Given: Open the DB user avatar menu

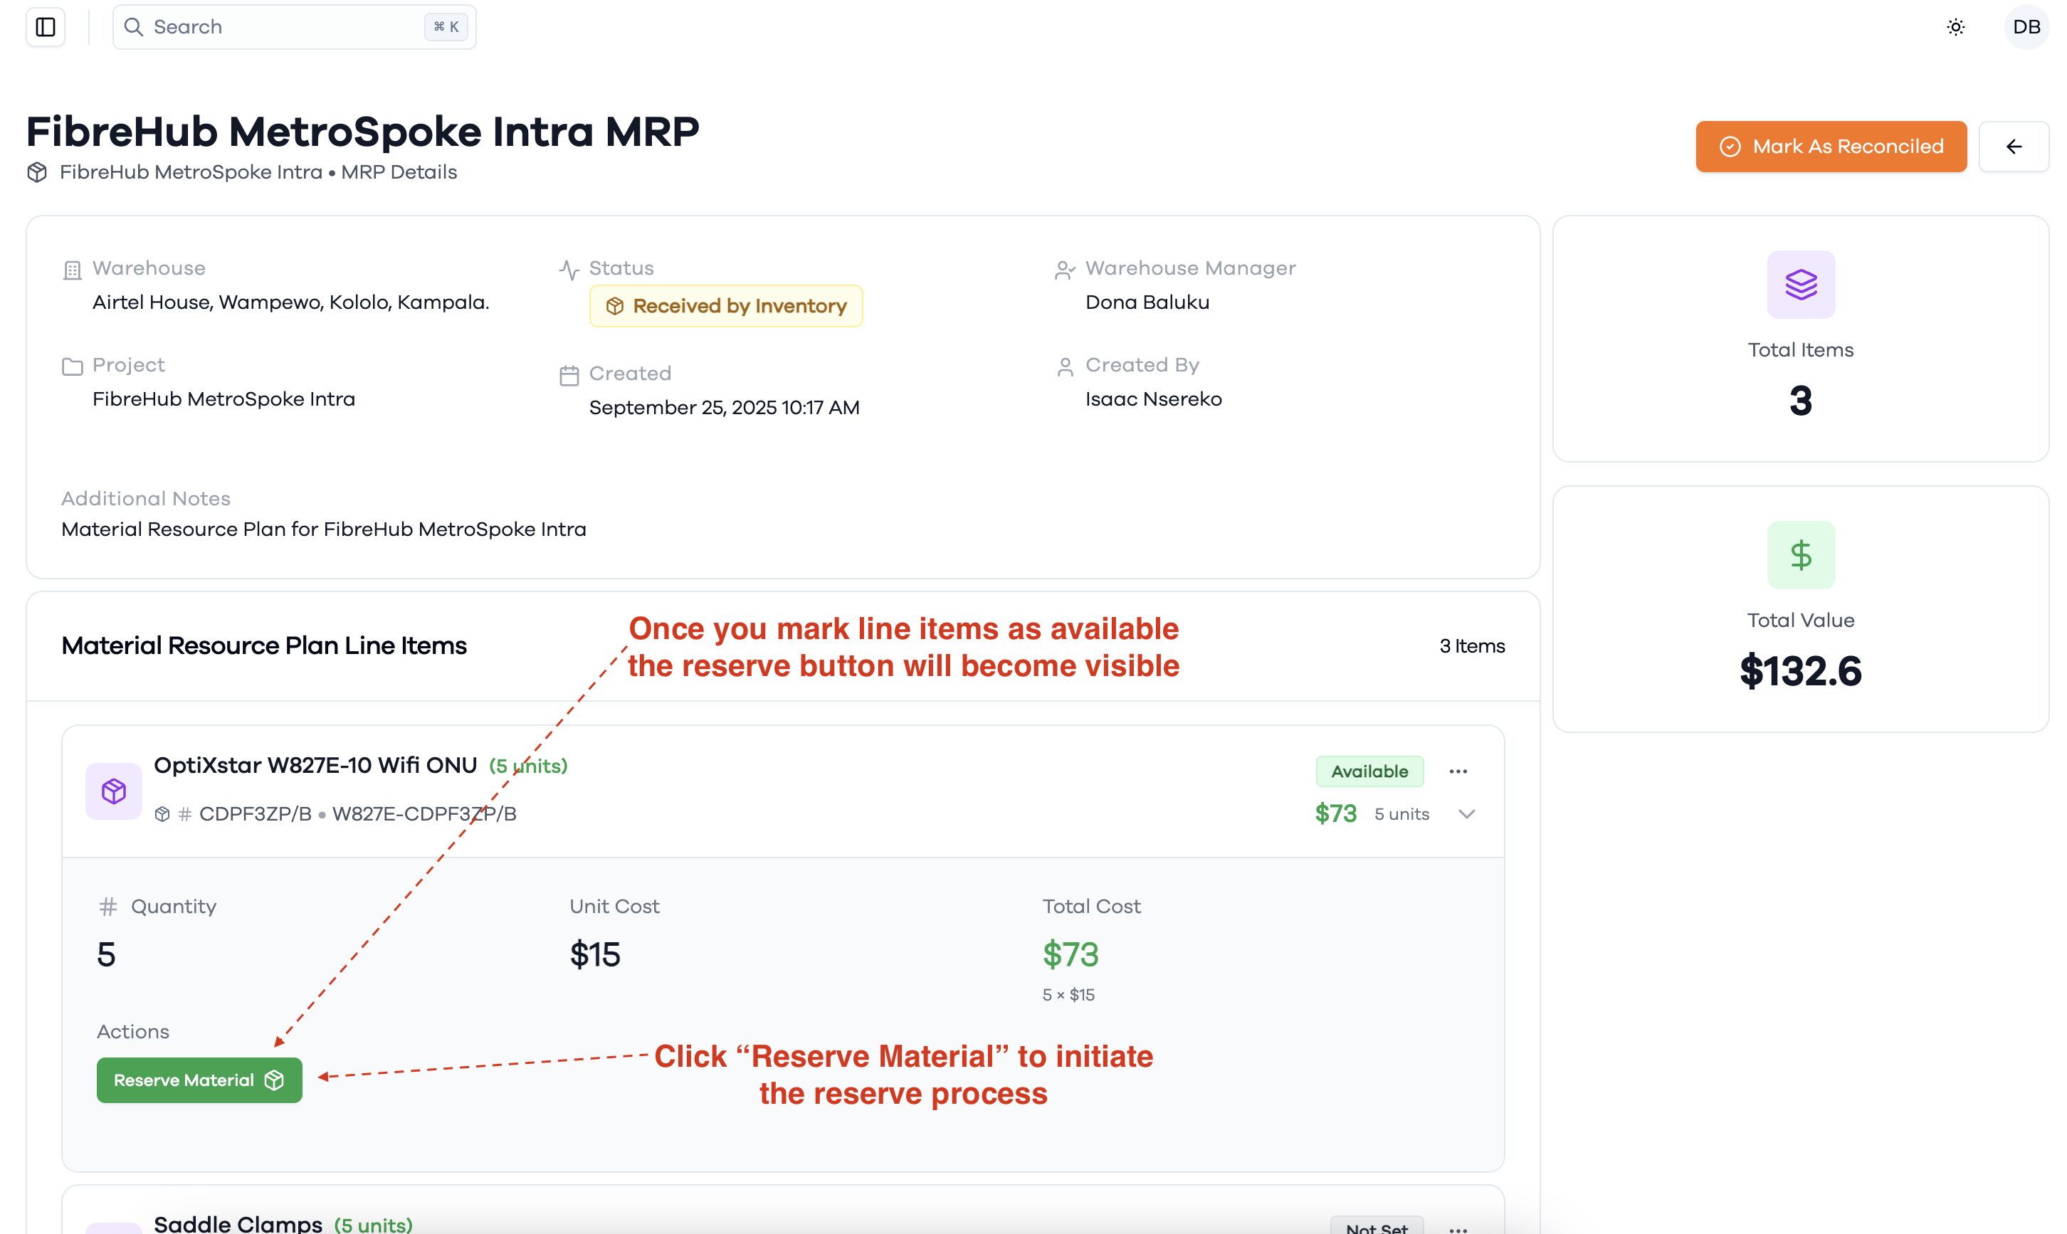Looking at the screenshot, I should pyautogui.click(x=2026, y=26).
